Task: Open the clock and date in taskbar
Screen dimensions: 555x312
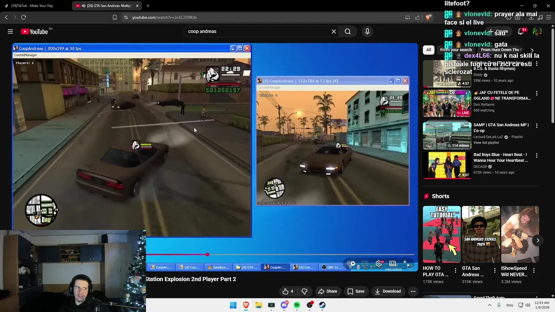Action: (x=542, y=305)
